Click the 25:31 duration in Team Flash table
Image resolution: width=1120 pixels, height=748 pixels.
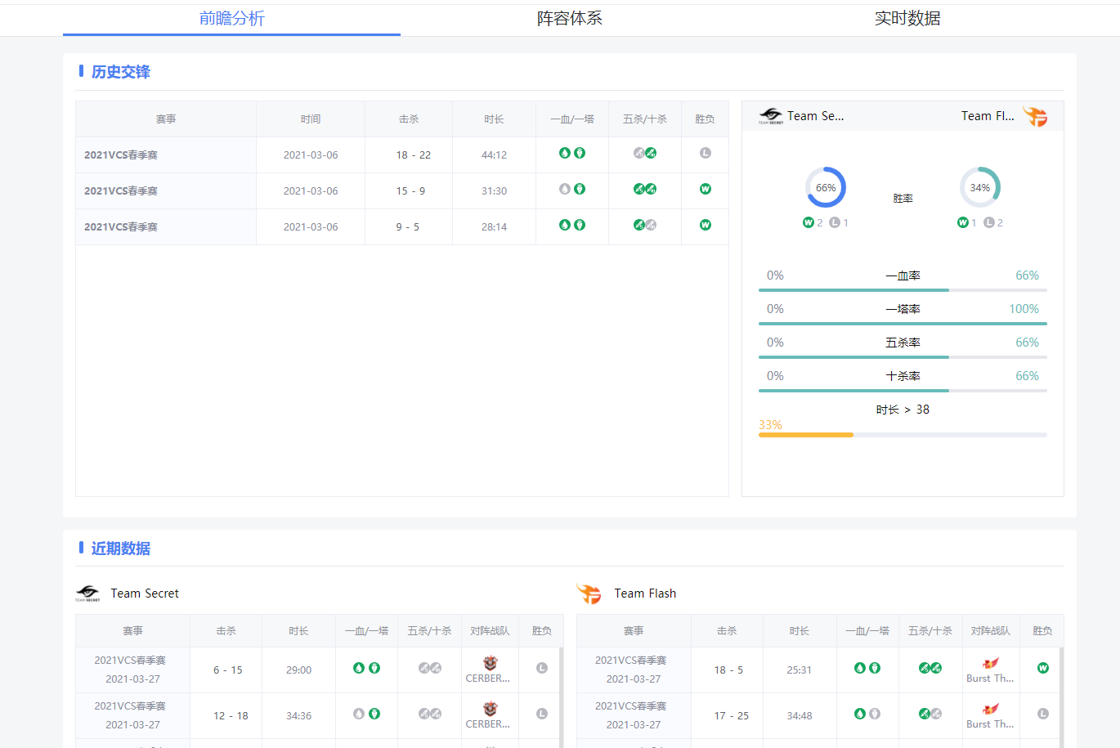[800, 670]
